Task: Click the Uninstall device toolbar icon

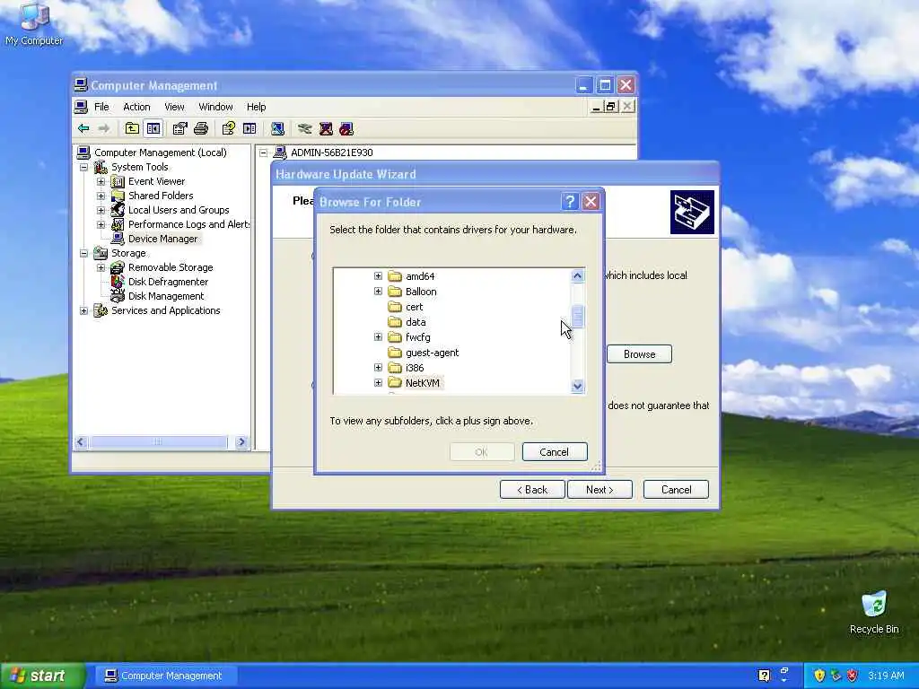Action: pyautogui.click(x=326, y=128)
